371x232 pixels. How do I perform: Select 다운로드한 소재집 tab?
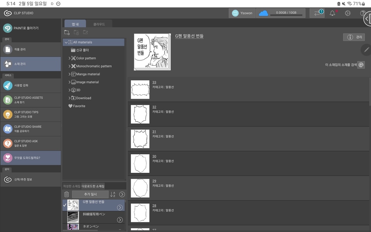93,186
